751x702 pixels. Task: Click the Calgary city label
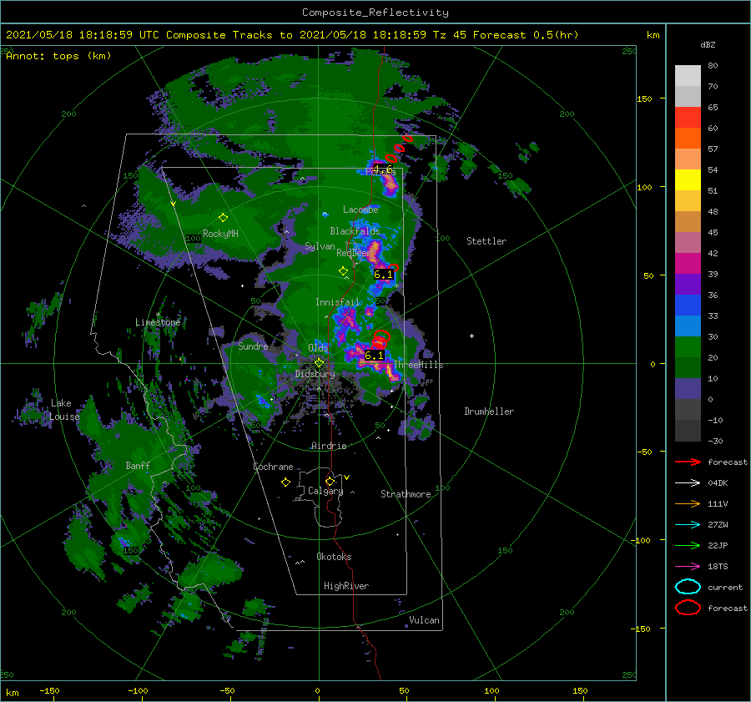click(x=325, y=491)
